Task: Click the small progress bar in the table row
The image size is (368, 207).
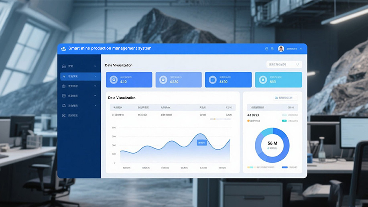Action: (x=221, y=119)
